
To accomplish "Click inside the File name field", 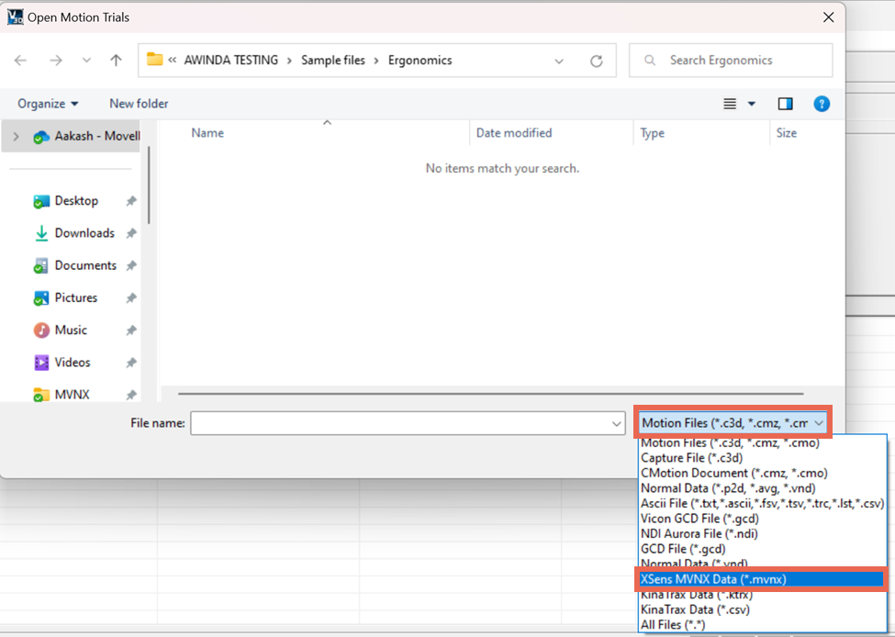I will click(x=404, y=423).
